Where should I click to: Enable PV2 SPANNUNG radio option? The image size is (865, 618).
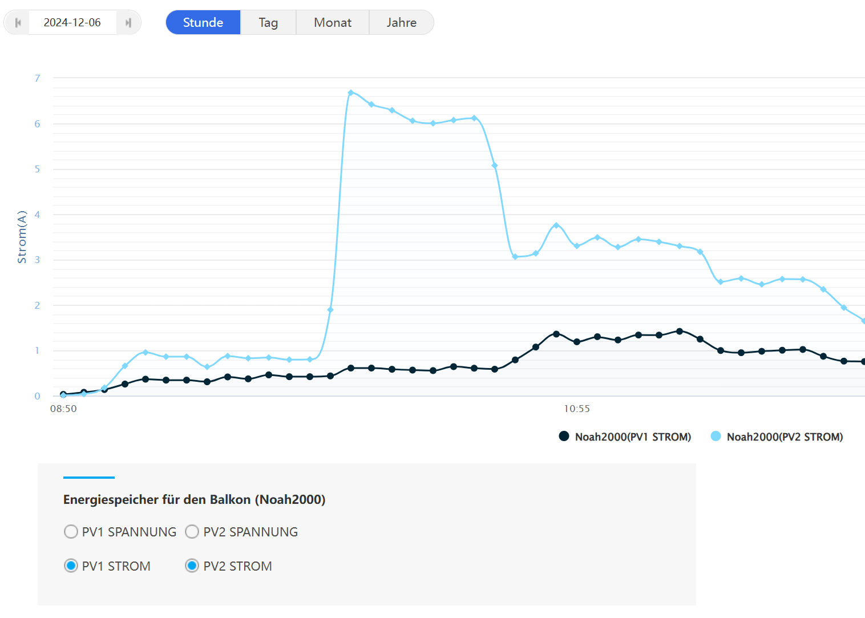click(192, 532)
